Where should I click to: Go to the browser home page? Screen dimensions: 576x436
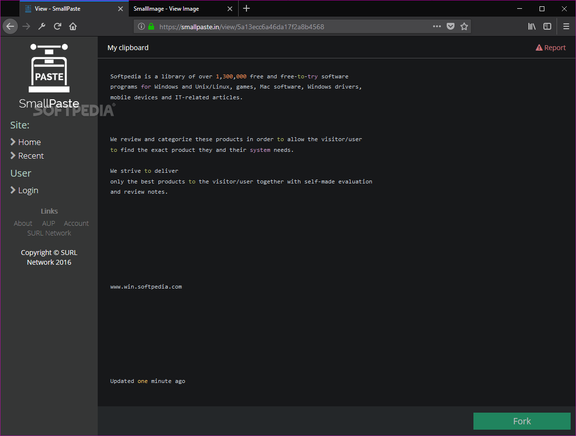[73, 26]
